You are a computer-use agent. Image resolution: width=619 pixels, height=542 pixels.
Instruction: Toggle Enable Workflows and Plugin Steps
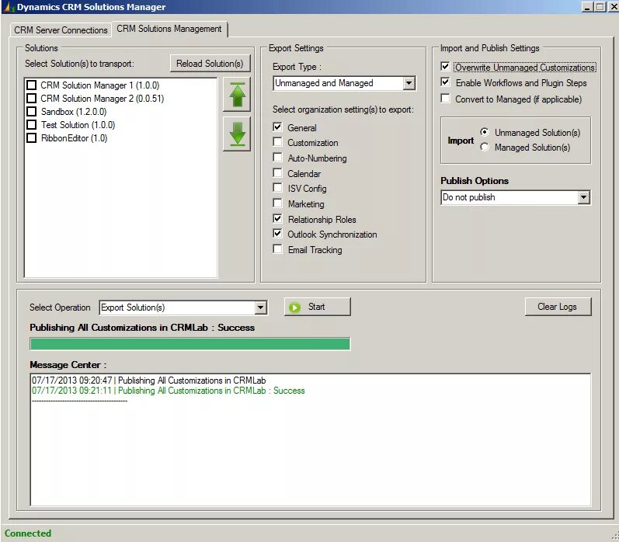445,82
